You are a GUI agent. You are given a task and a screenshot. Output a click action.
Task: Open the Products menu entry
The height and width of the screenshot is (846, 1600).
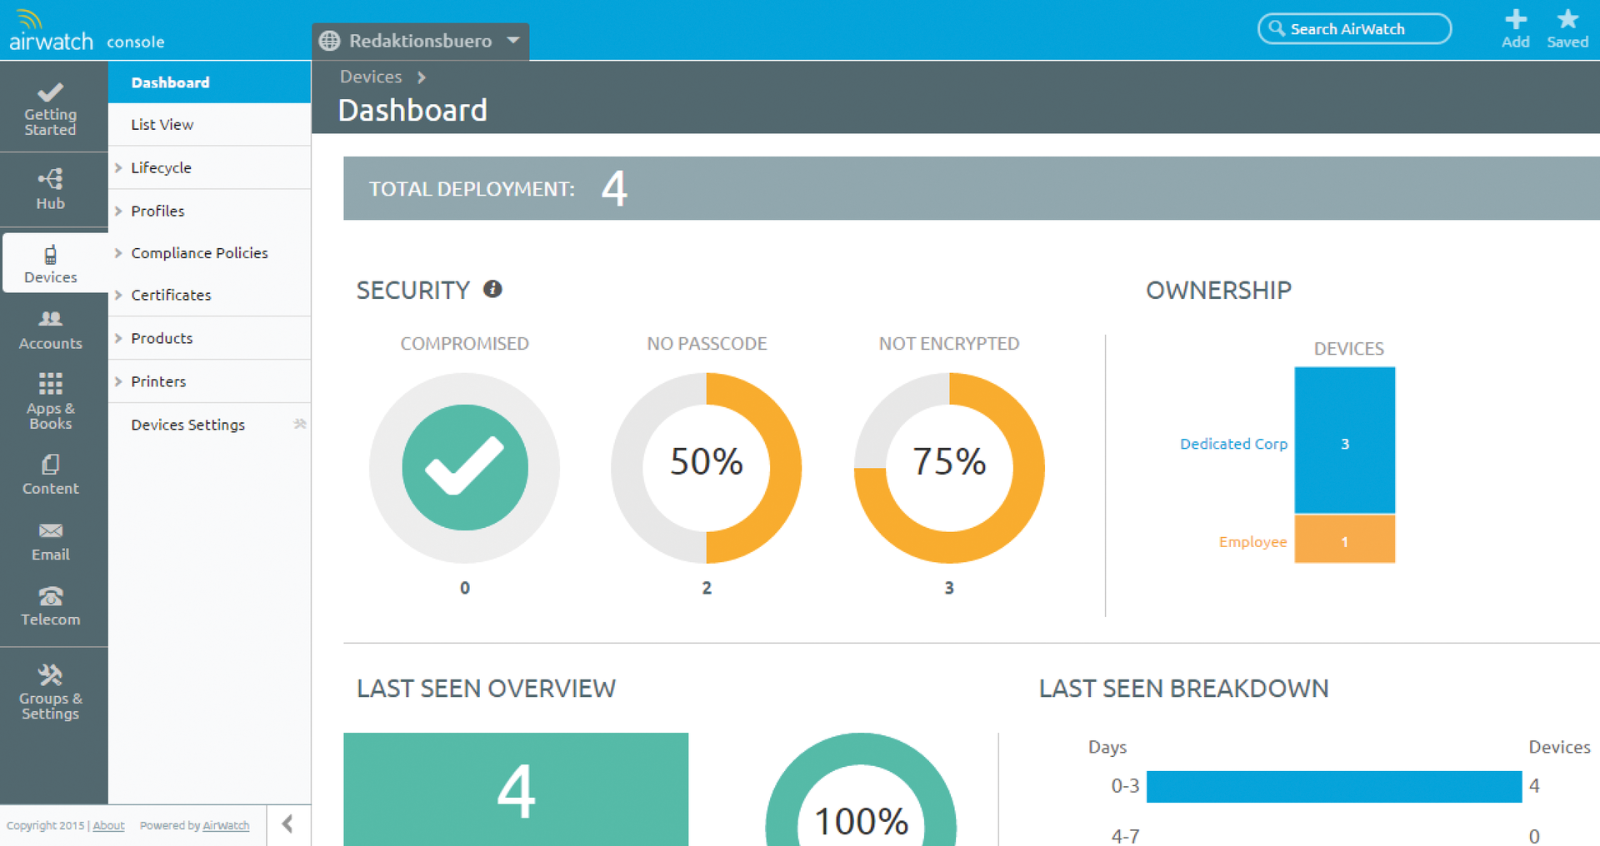pos(162,338)
